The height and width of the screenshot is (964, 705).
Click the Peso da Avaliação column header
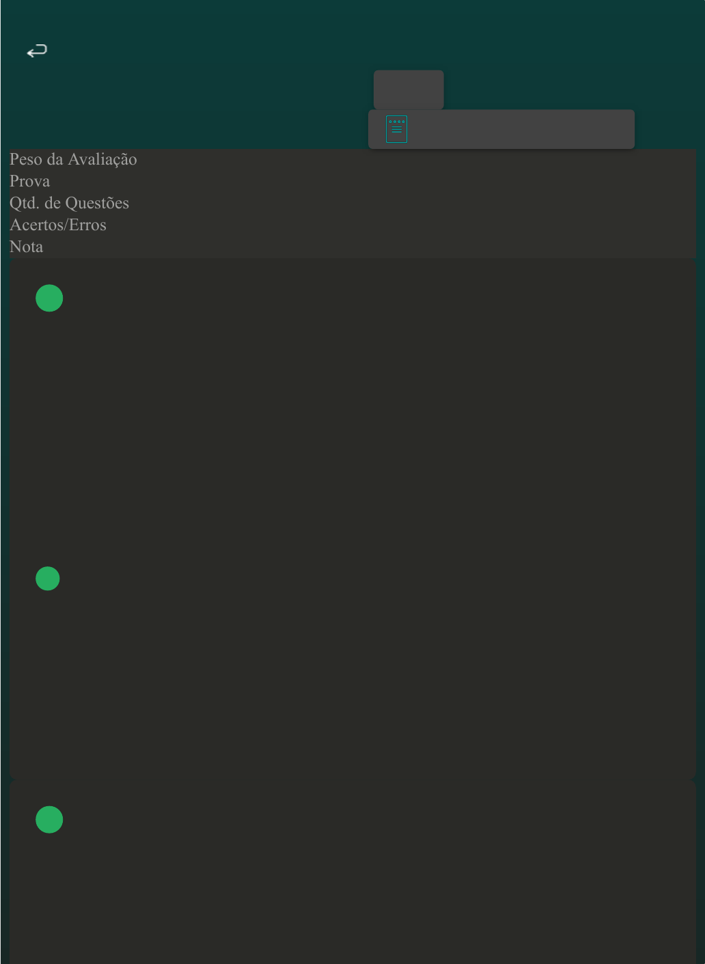coord(73,159)
